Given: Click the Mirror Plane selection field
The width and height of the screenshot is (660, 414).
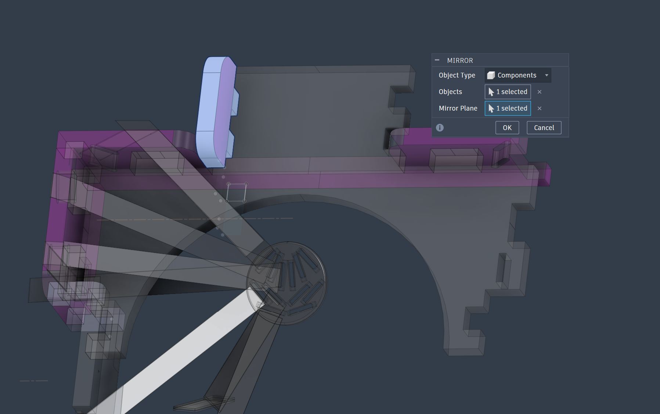Looking at the screenshot, I should pyautogui.click(x=508, y=108).
